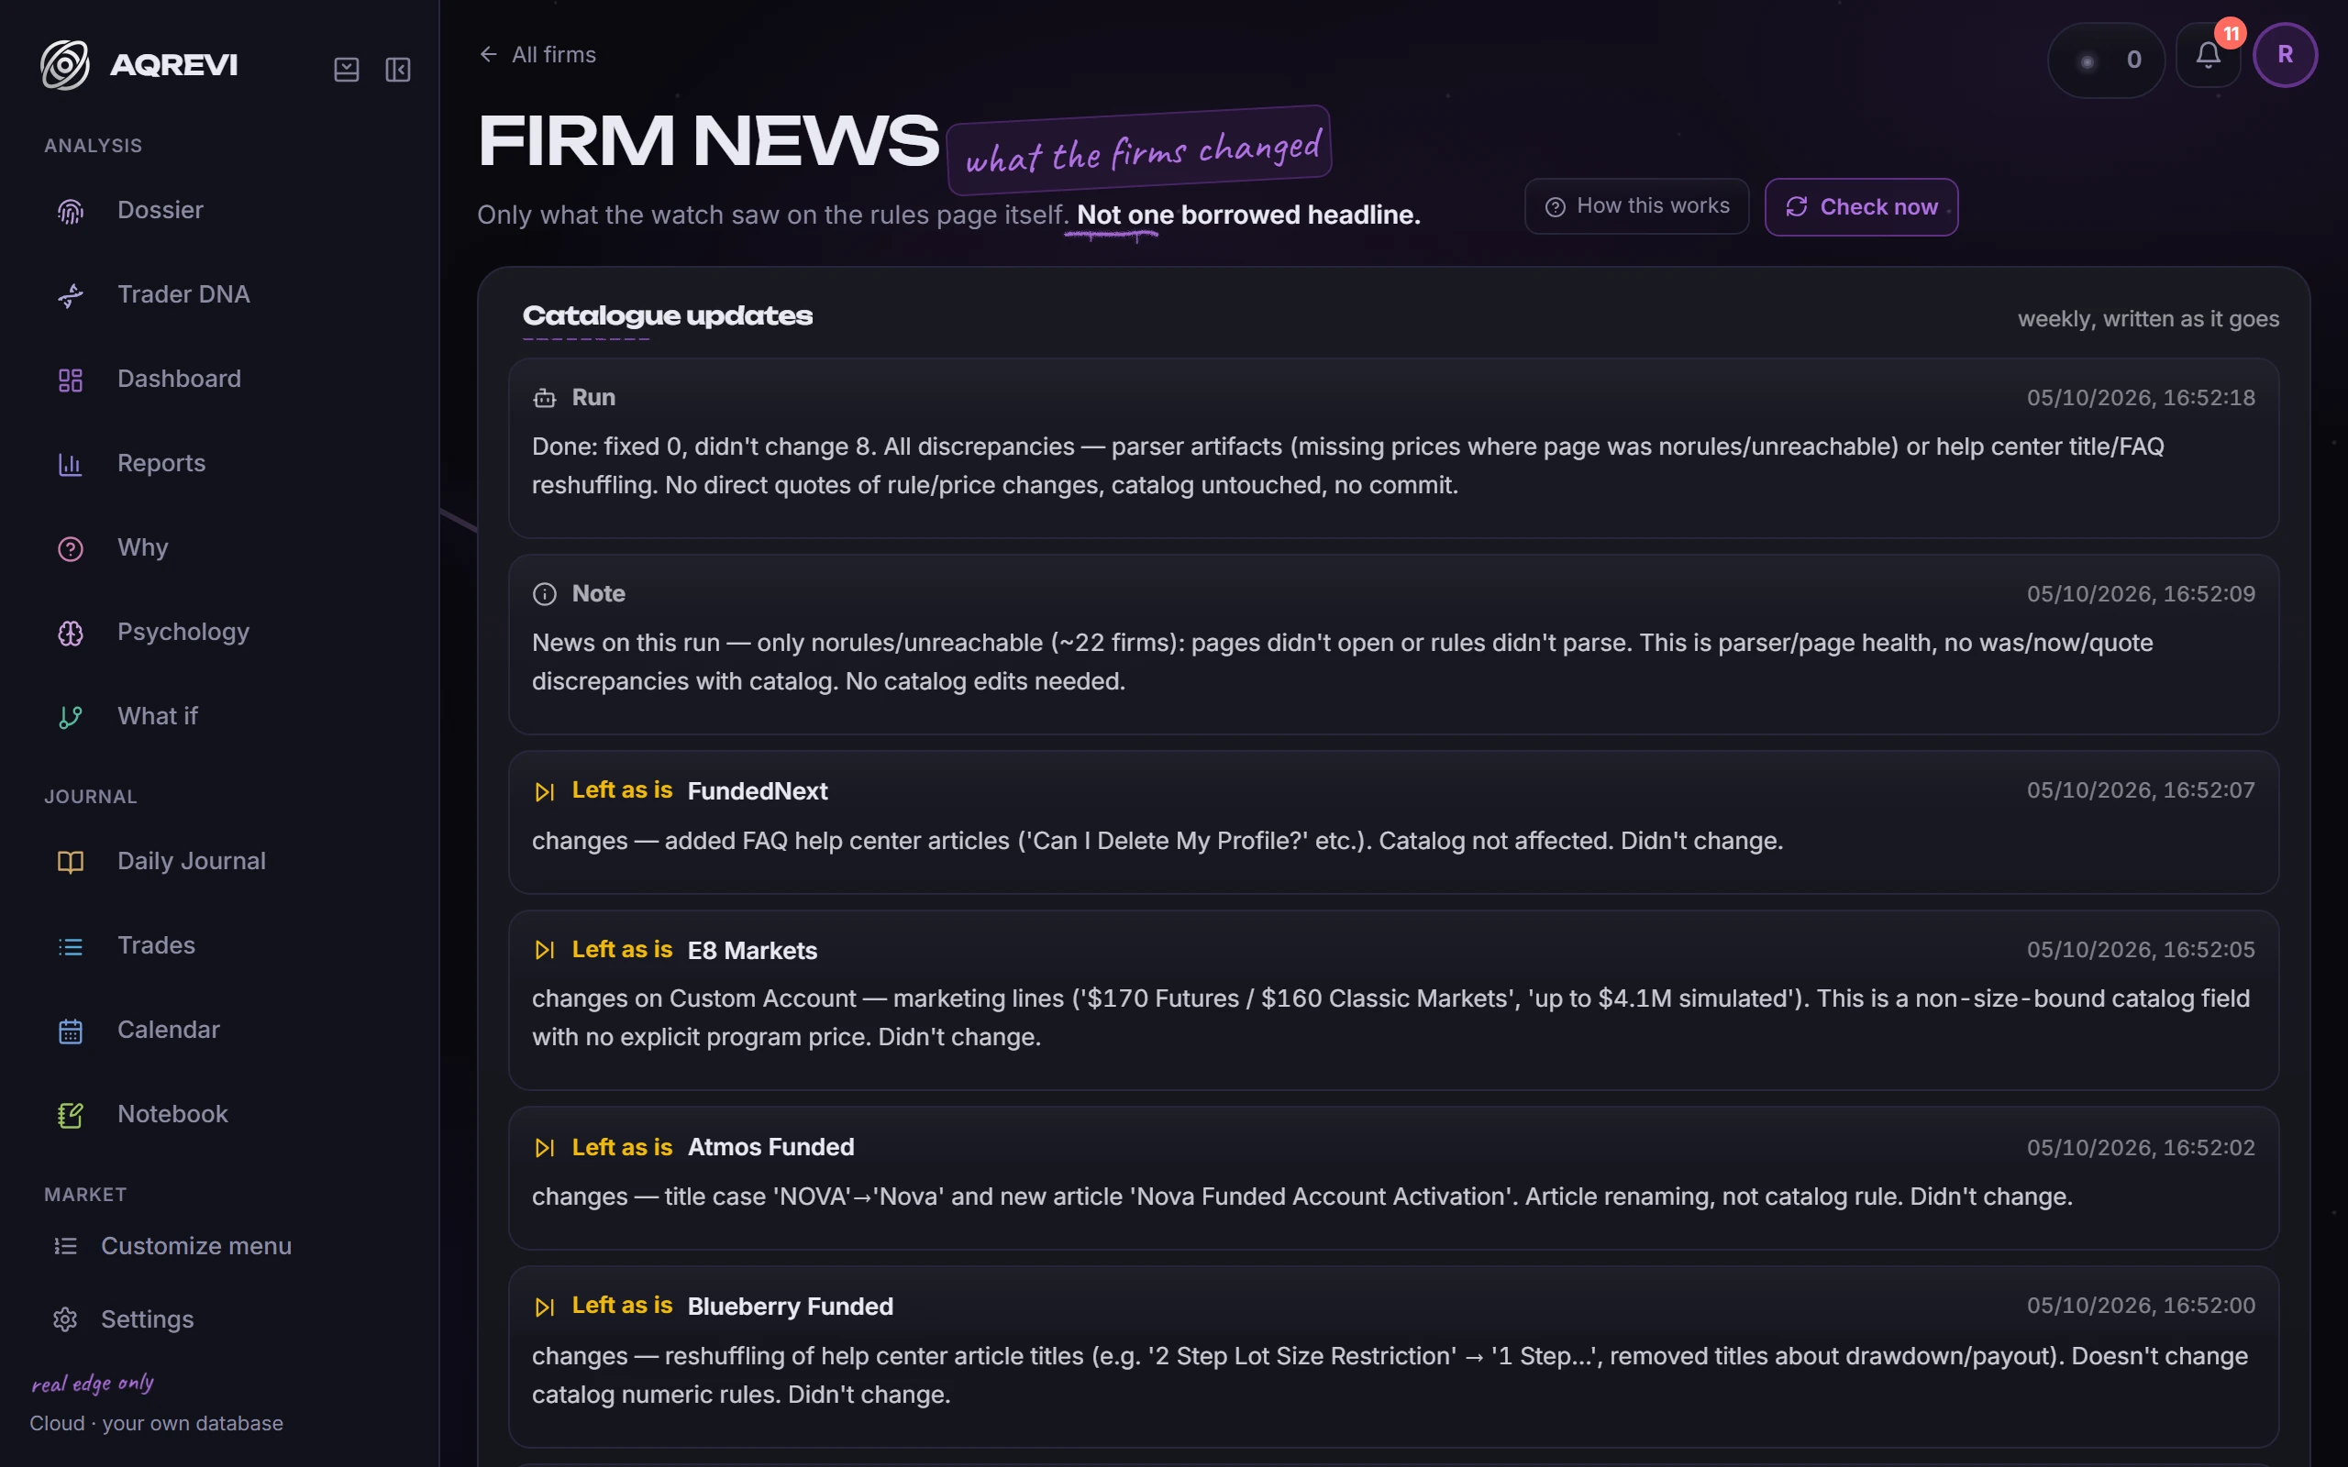Click timestamp 05/10/2026, 16:52:05
2348x1467 pixels.
click(x=2141, y=949)
